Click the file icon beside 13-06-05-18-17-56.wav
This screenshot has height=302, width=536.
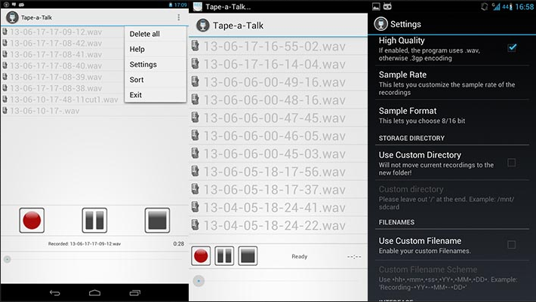196,171
